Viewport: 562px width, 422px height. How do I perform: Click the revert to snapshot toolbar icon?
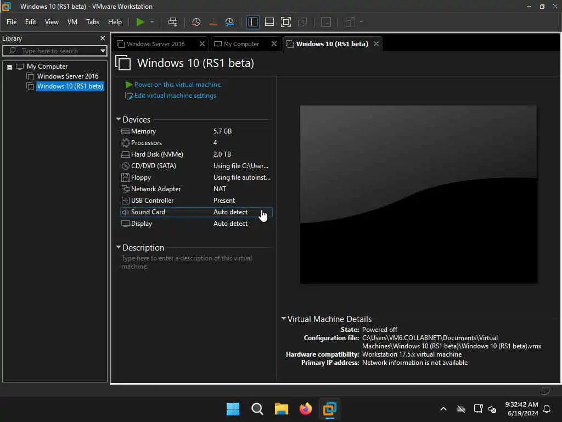213,22
